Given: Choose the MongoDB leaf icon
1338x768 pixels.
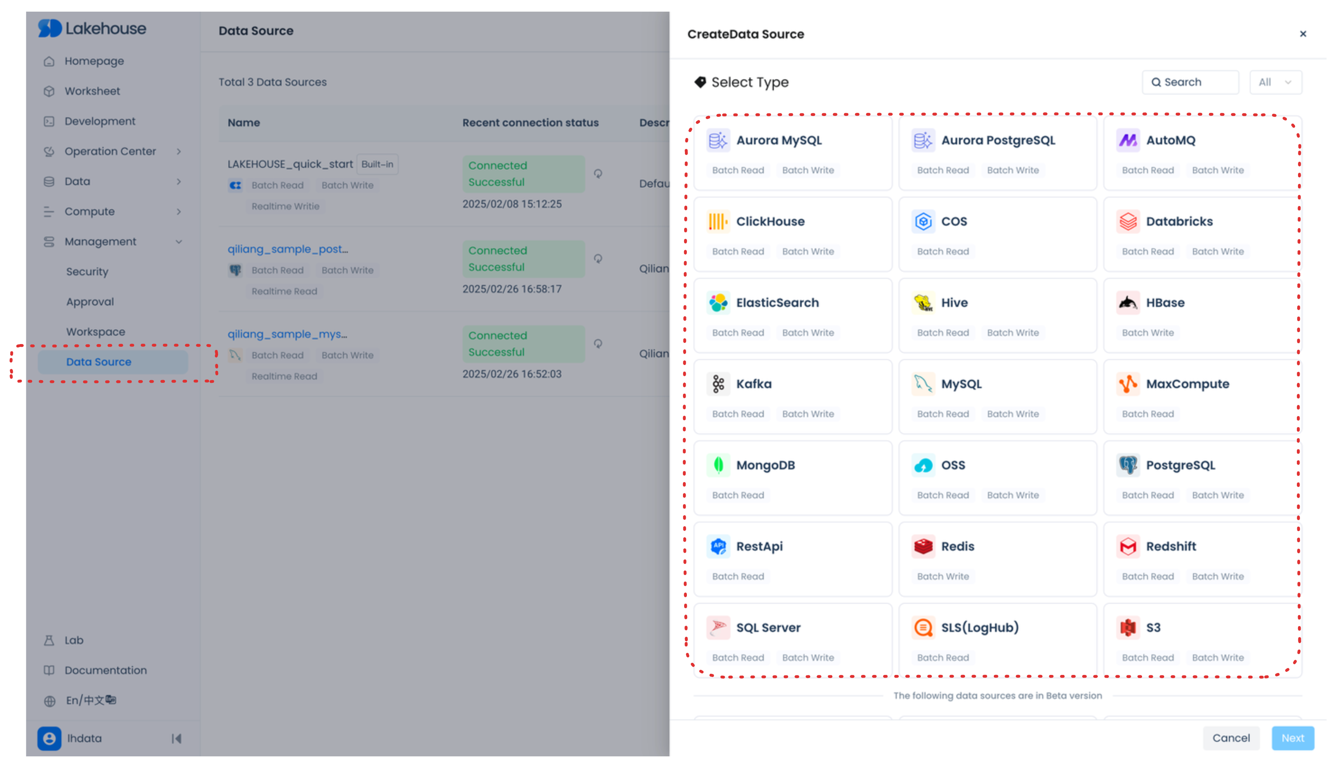Looking at the screenshot, I should 718,465.
